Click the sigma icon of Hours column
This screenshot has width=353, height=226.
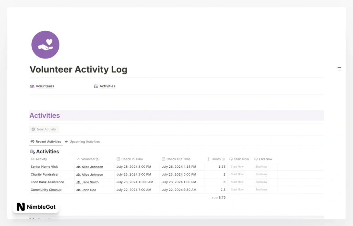(209, 159)
